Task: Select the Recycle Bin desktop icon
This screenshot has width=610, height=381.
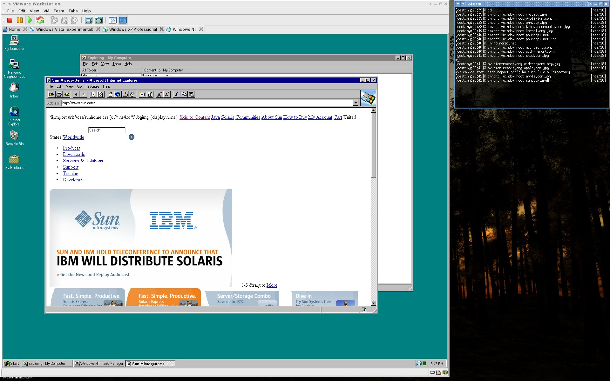Action: coord(14,138)
